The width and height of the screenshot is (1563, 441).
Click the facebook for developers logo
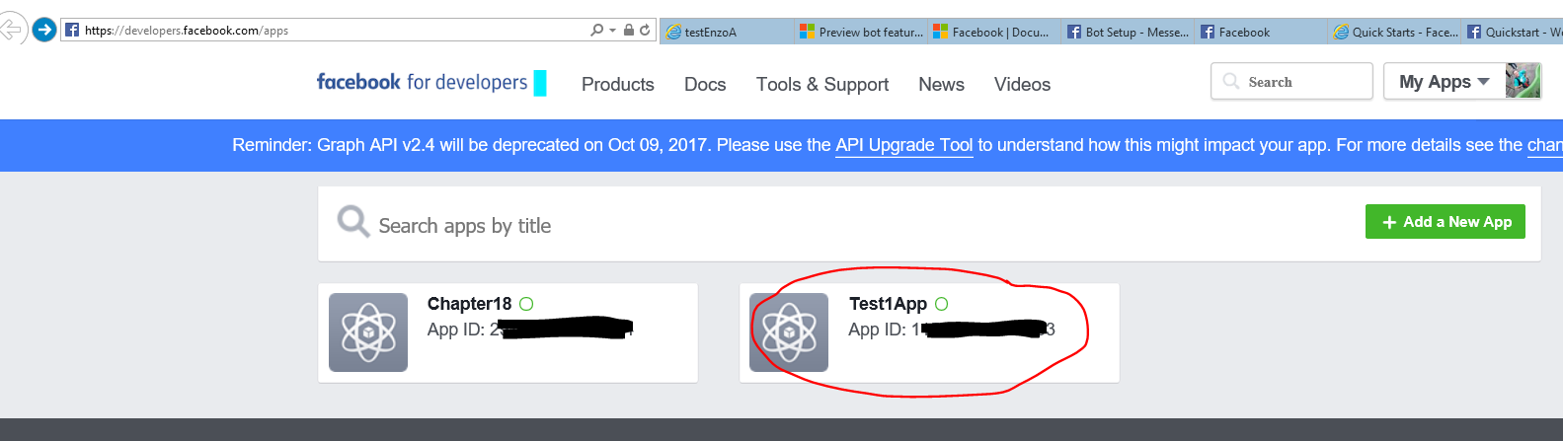pyautogui.click(x=422, y=83)
